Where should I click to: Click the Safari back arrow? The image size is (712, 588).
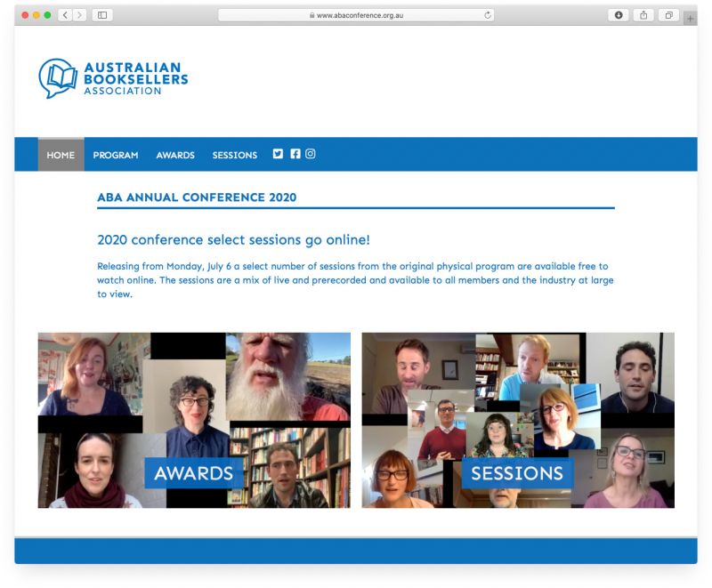[65, 15]
